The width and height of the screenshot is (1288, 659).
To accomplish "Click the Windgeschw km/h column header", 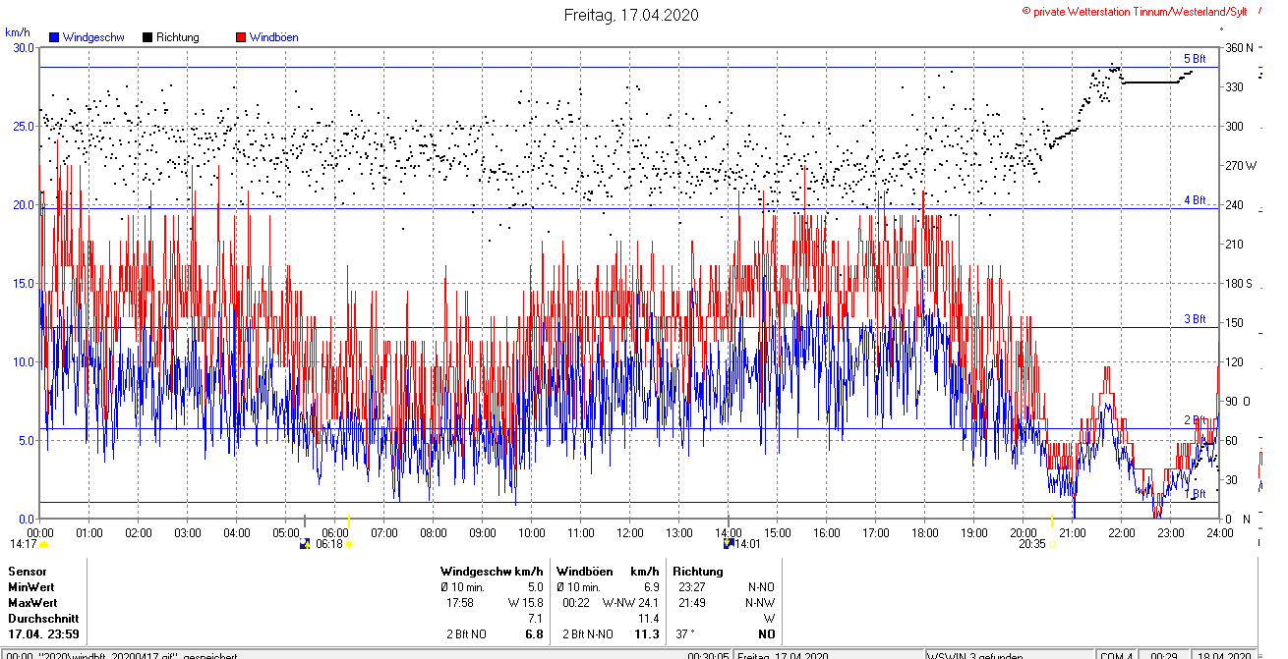I will click(491, 572).
